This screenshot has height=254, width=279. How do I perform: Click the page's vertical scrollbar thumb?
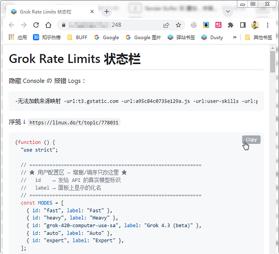tap(272, 61)
